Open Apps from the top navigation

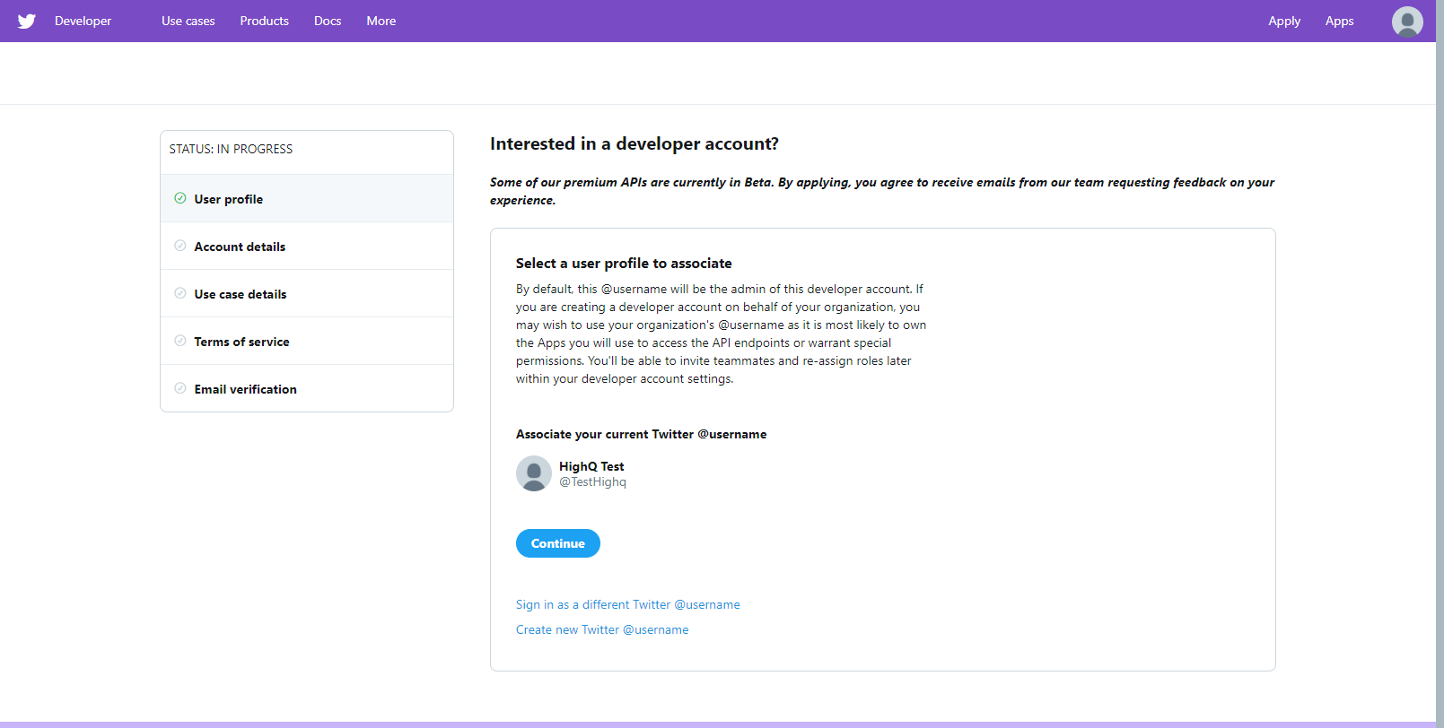point(1339,21)
